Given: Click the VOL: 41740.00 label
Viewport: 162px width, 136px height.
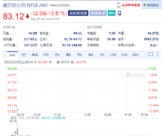Looking at the screenshot, I should pos(29,118).
